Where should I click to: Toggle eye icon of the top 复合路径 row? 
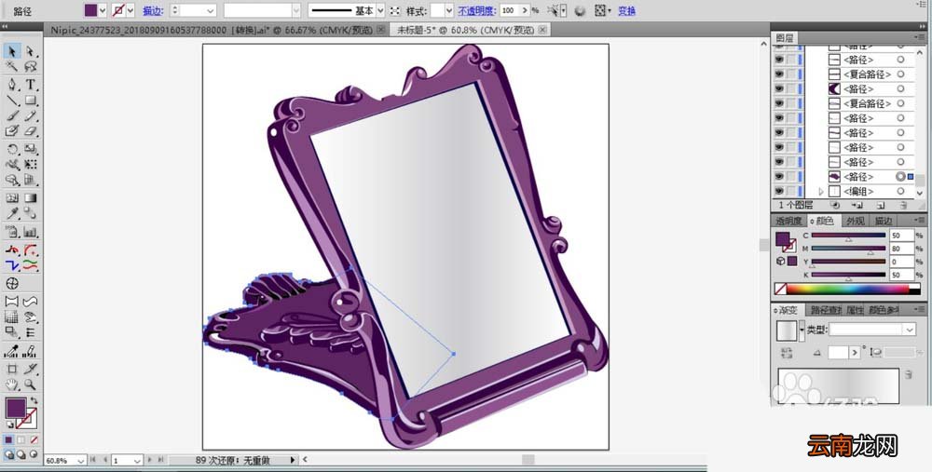click(x=778, y=74)
